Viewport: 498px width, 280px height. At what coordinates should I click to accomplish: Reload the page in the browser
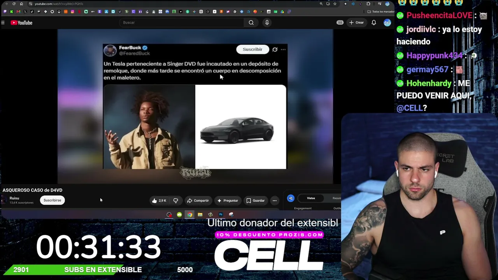click(x=14, y=4)
